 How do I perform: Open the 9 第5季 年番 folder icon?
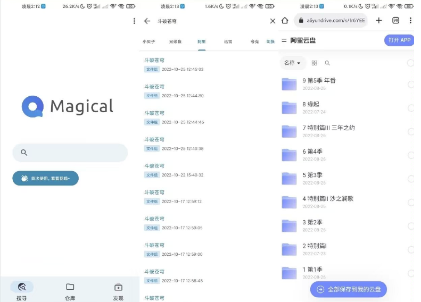[x=289, y=84]
